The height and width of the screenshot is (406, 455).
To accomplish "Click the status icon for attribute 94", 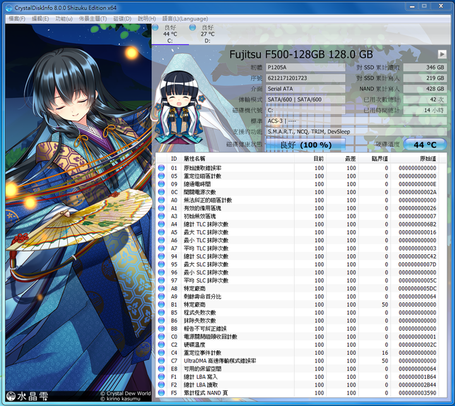I will pyautogui.click(x=161, y=256).
